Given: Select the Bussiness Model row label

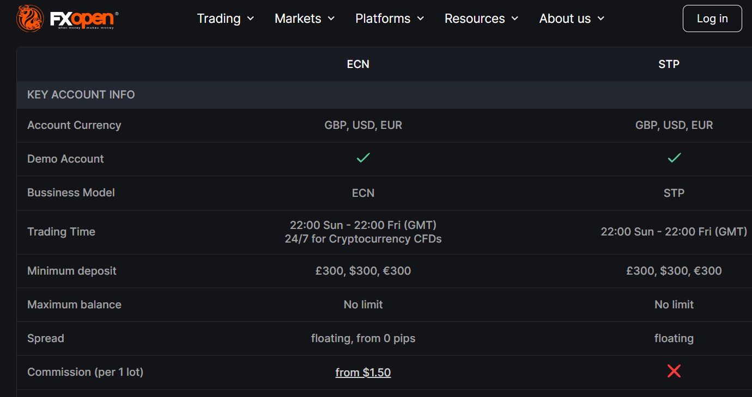Looking at the screenshot, I should point(71,193).
